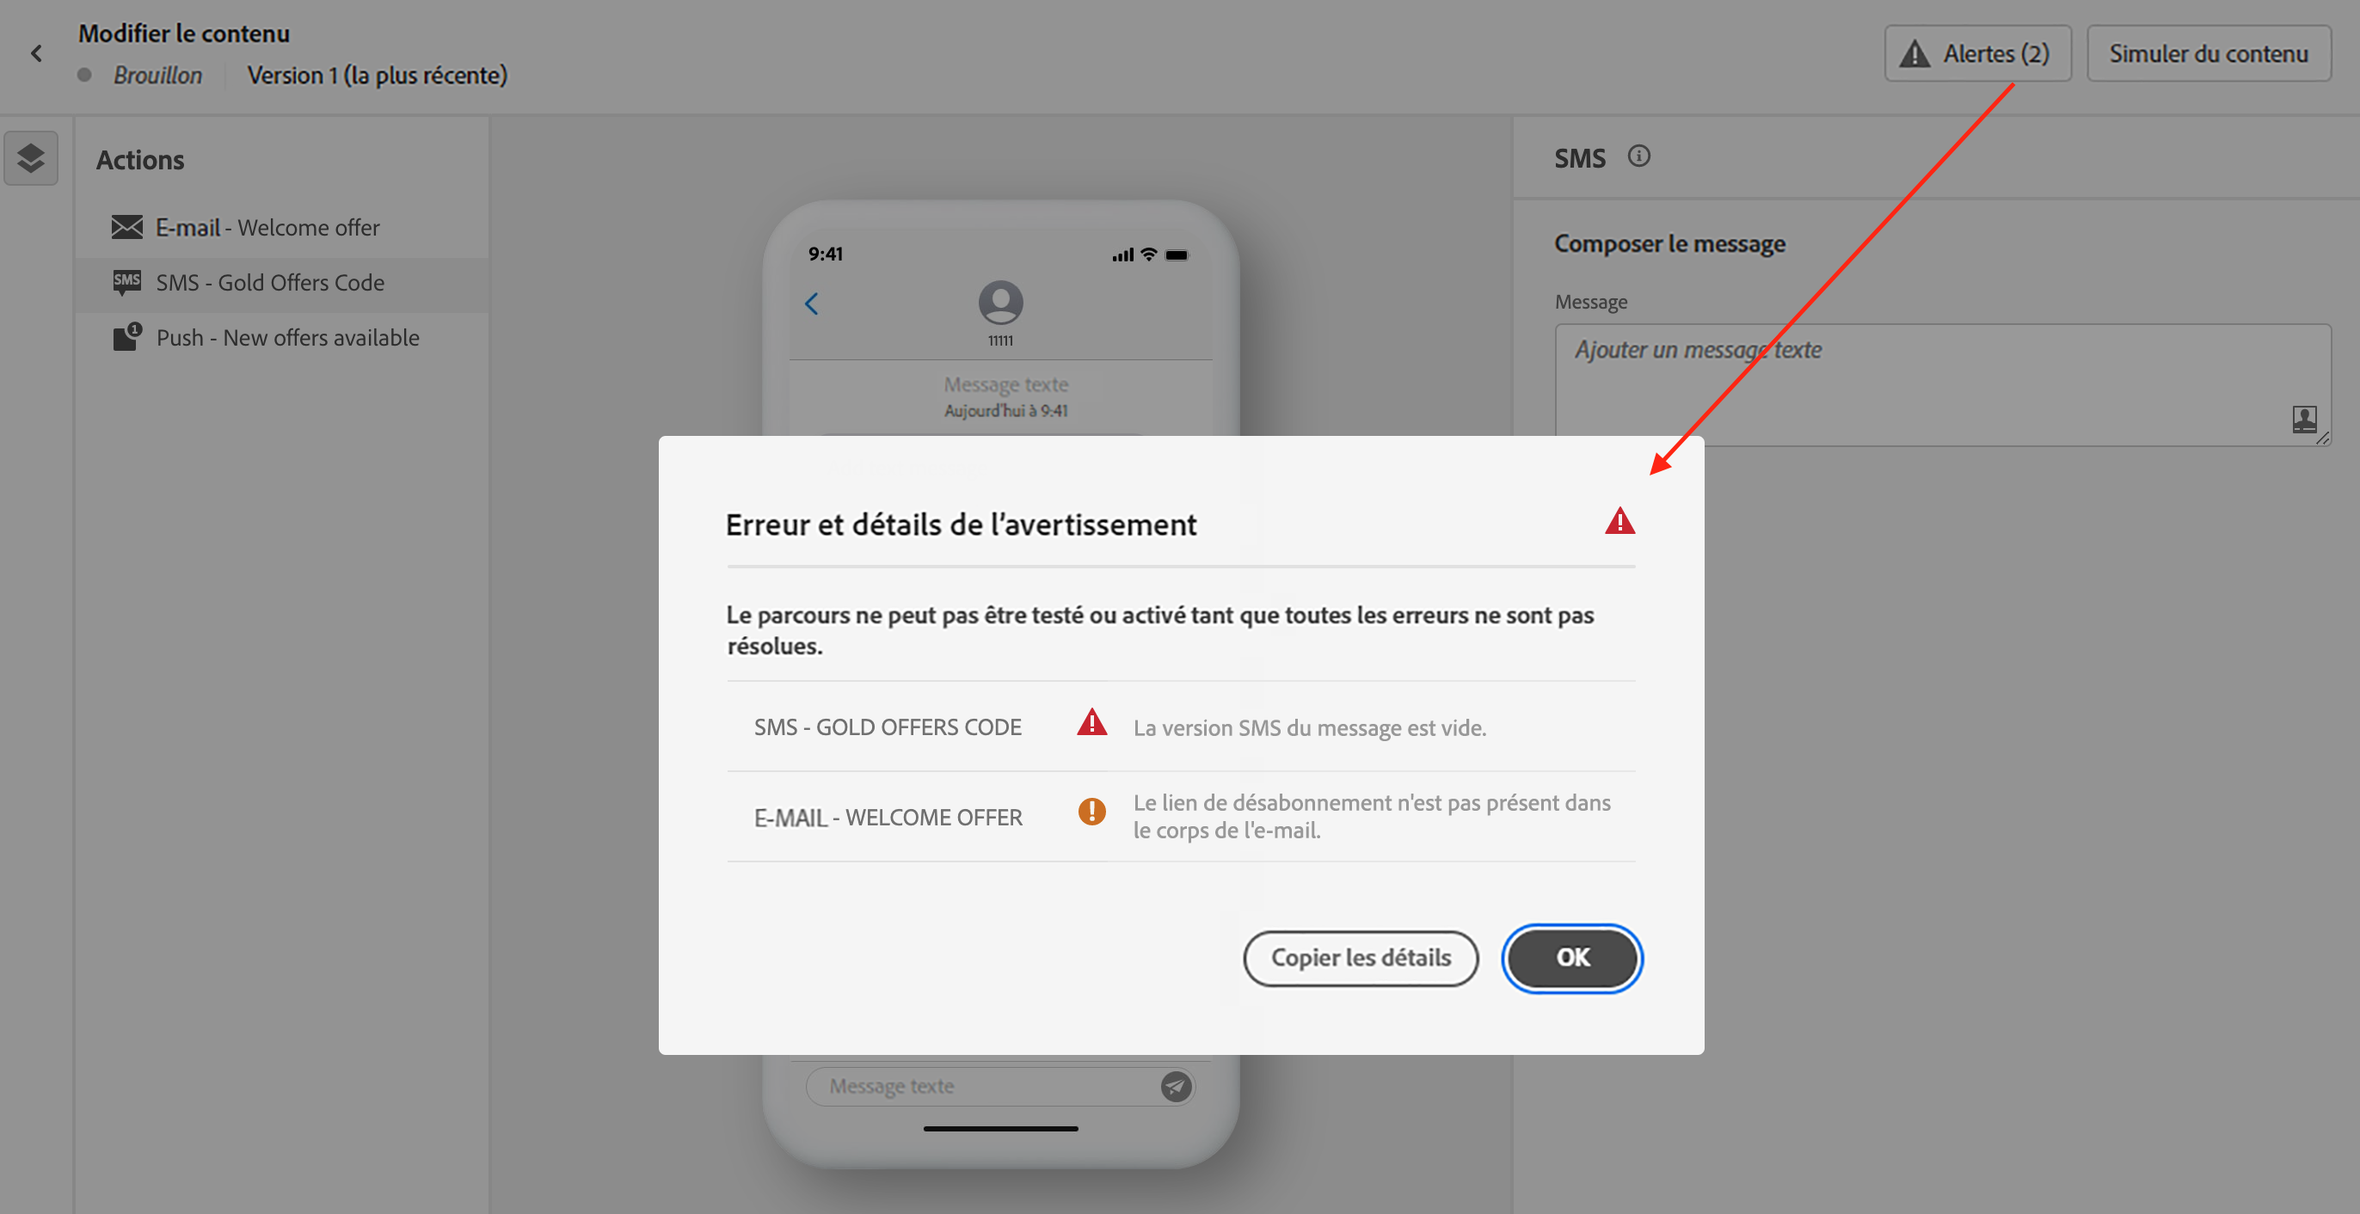Click the contact avatar in phone preview

(x=1000, y=303)
